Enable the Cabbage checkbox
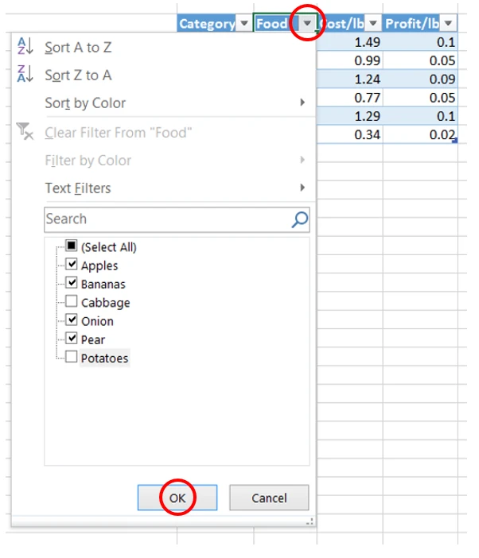 click(x=72, y=302)
